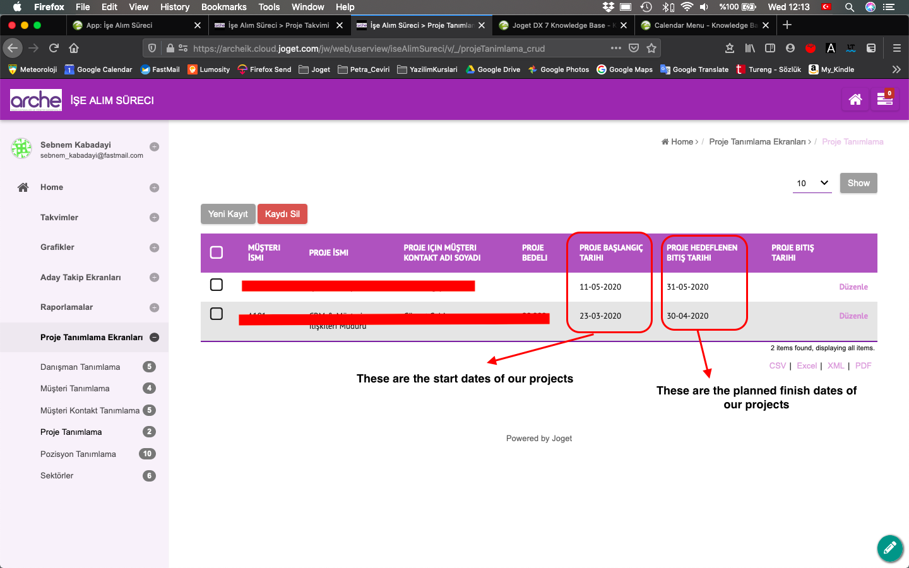
Task: Reload the page with the refresh icon
Action: 54,48
